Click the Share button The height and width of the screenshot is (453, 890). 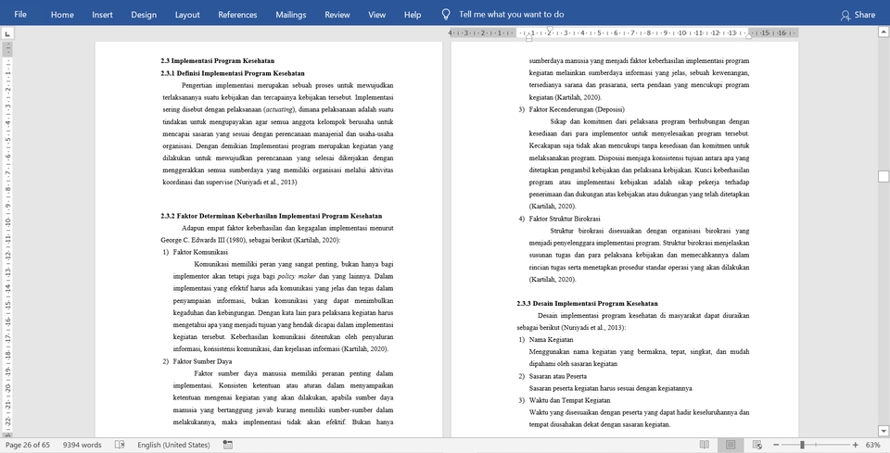coord(858,15)
